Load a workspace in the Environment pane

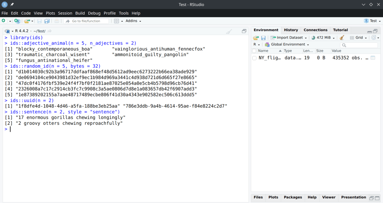click(256, 38)
